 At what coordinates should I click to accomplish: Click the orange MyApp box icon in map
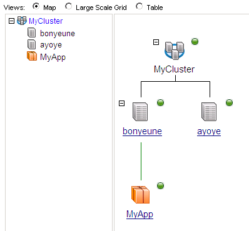[x=140, y=195]
